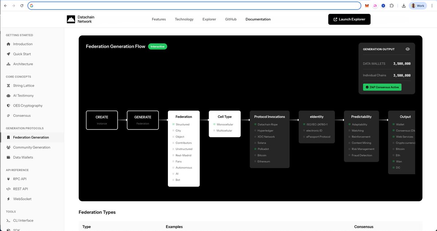Click the green Interactive badge

[158, 47]
